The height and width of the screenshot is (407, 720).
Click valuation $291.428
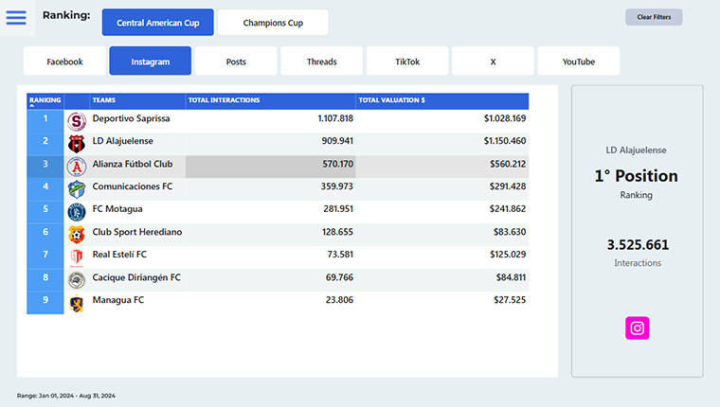click(x=508, y=186)
